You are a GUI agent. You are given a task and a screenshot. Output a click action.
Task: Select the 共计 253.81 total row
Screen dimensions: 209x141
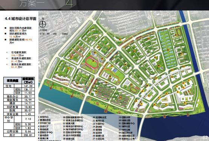tap(19, 135)
